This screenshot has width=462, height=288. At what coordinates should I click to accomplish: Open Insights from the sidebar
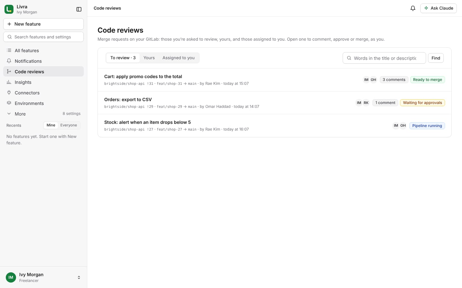click(x=43, y=82)
